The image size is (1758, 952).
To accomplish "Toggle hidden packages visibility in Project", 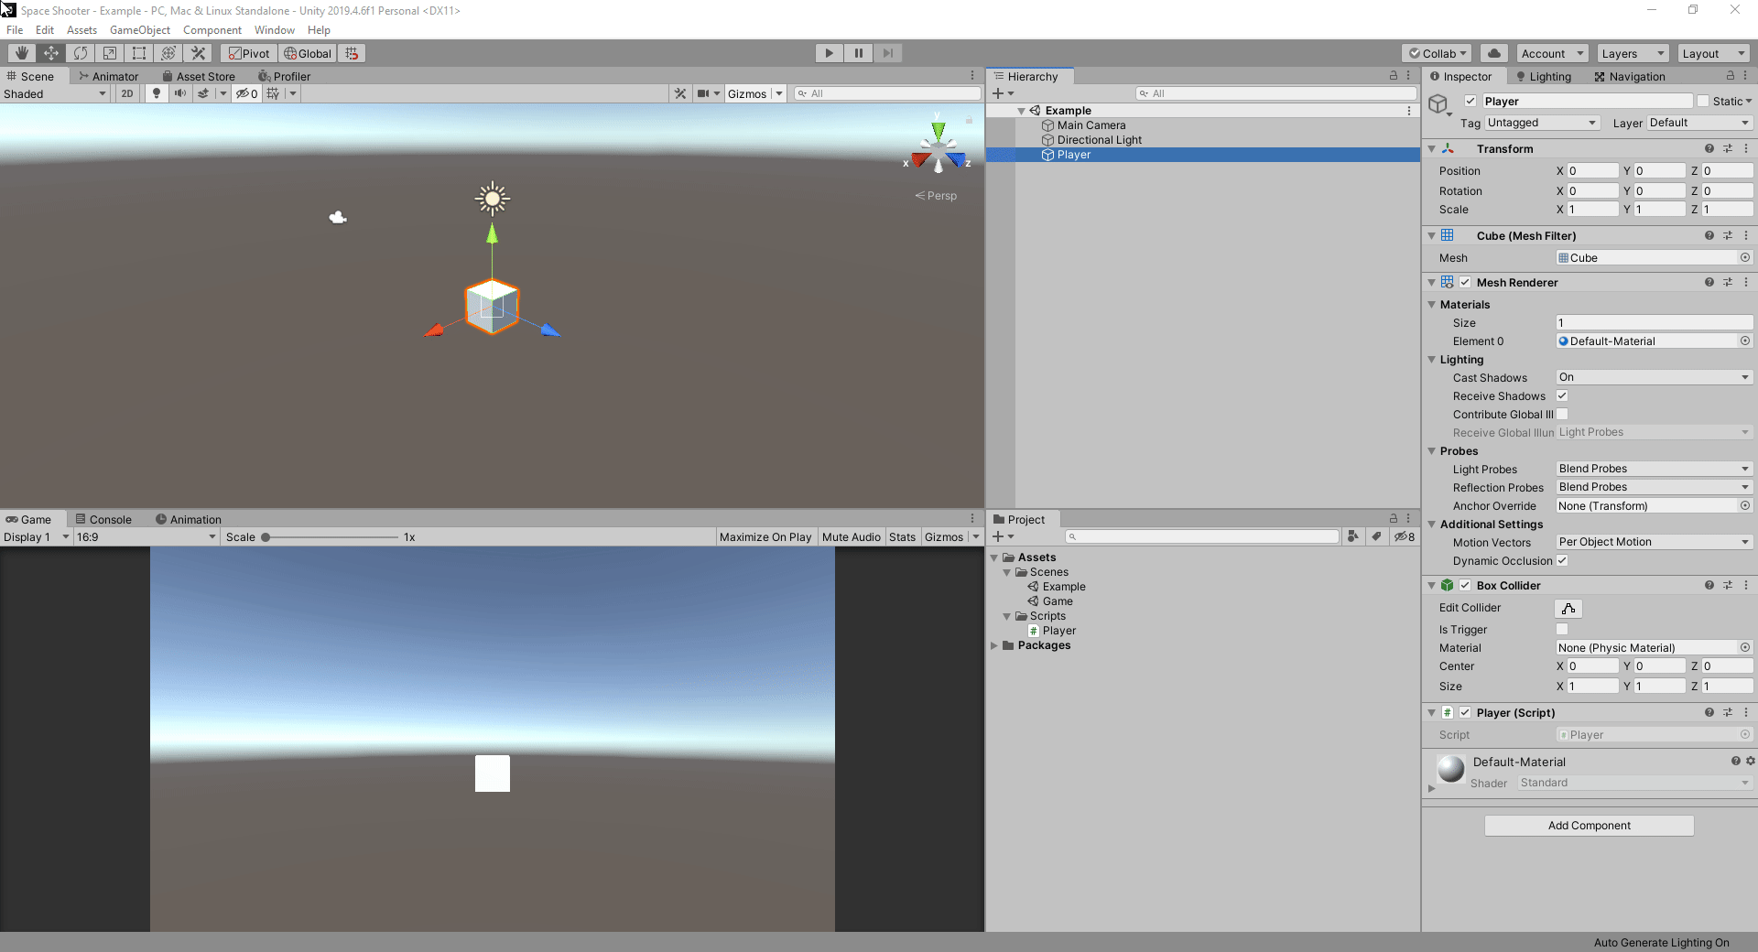I will 1405,536.
